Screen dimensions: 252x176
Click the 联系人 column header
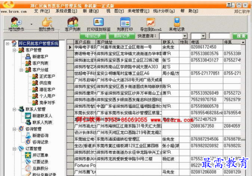(170, 42)
